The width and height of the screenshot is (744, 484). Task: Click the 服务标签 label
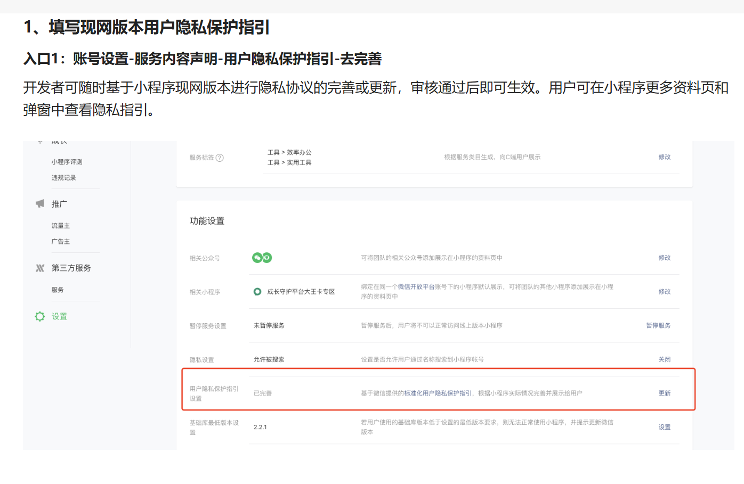[202, 158]
